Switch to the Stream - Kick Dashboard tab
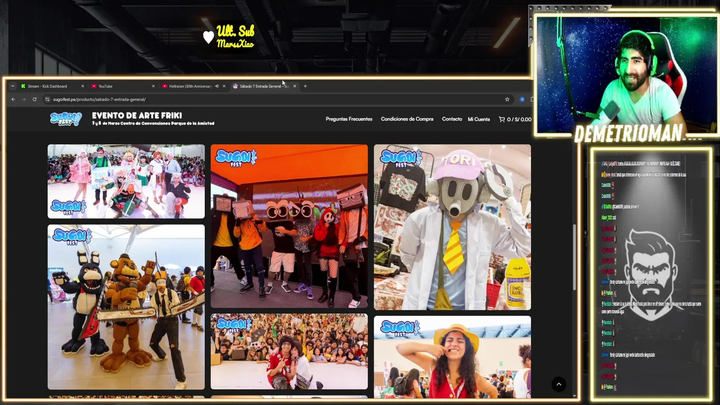The image size is (720, 405). tap(48, 86)
